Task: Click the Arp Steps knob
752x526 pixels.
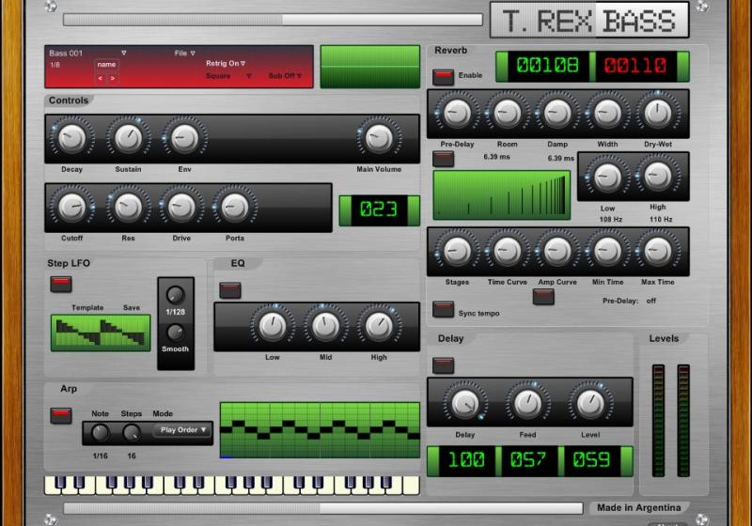Action: click(x=132, y=433)
